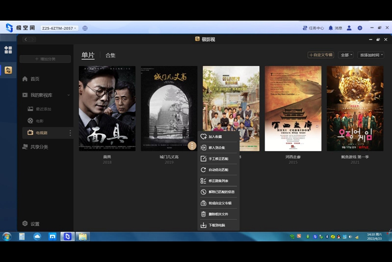Open the user account icon
392x262 pixels.
coord(349,28)
